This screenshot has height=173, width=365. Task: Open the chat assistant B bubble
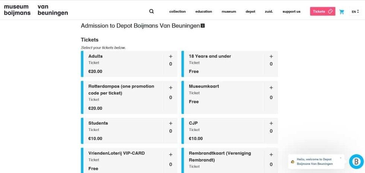pyautogui.click(x=356, y=161)
